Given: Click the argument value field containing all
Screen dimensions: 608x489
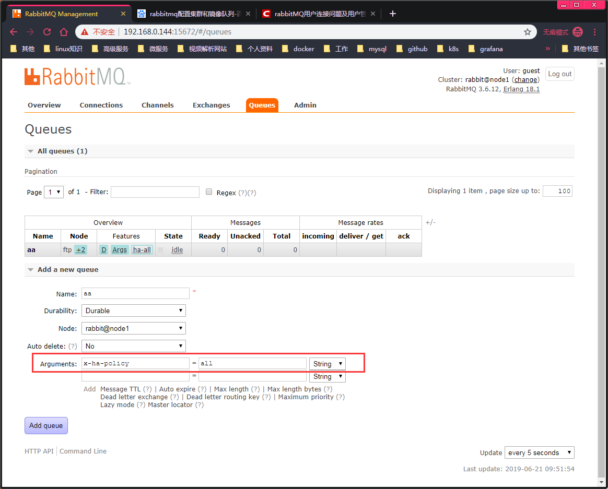Looking at the screenshot, I should point(252,363).
